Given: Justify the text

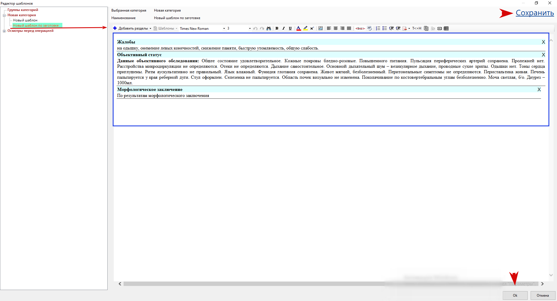Looking at the screenshot, I should point(349,28).
